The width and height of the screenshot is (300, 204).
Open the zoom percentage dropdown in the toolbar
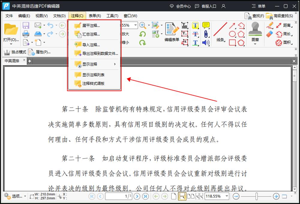(135, 25)
